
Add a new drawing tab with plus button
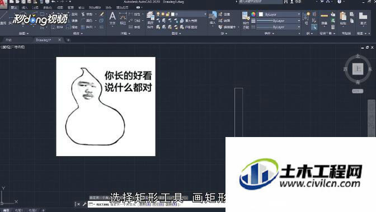(x=68, y=40)
